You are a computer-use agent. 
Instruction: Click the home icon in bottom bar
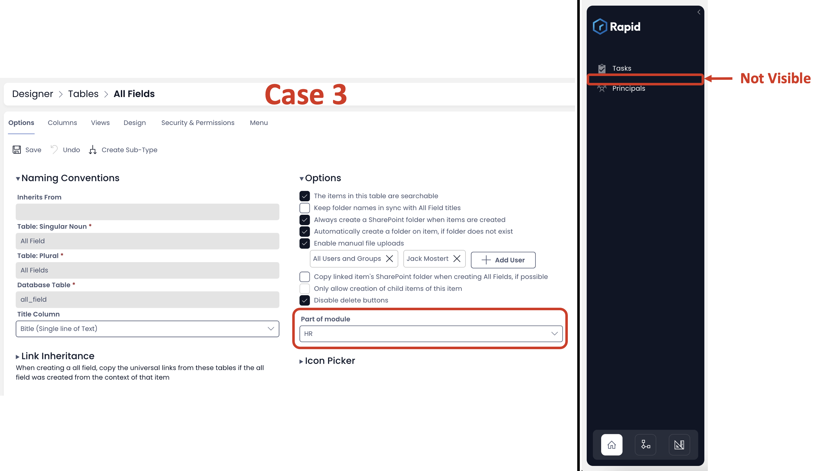pos(612,445)
